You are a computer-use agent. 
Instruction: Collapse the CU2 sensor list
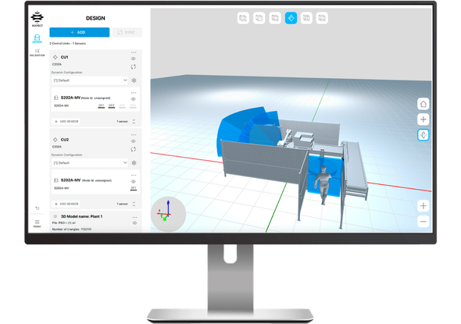134,204
